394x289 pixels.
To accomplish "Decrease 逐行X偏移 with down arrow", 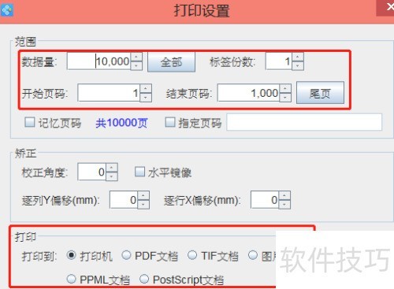I will tap(284, 204).
